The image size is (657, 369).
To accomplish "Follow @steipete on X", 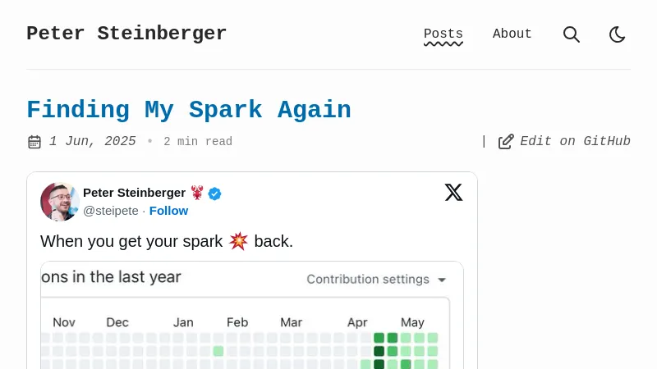I will (168, 211).
